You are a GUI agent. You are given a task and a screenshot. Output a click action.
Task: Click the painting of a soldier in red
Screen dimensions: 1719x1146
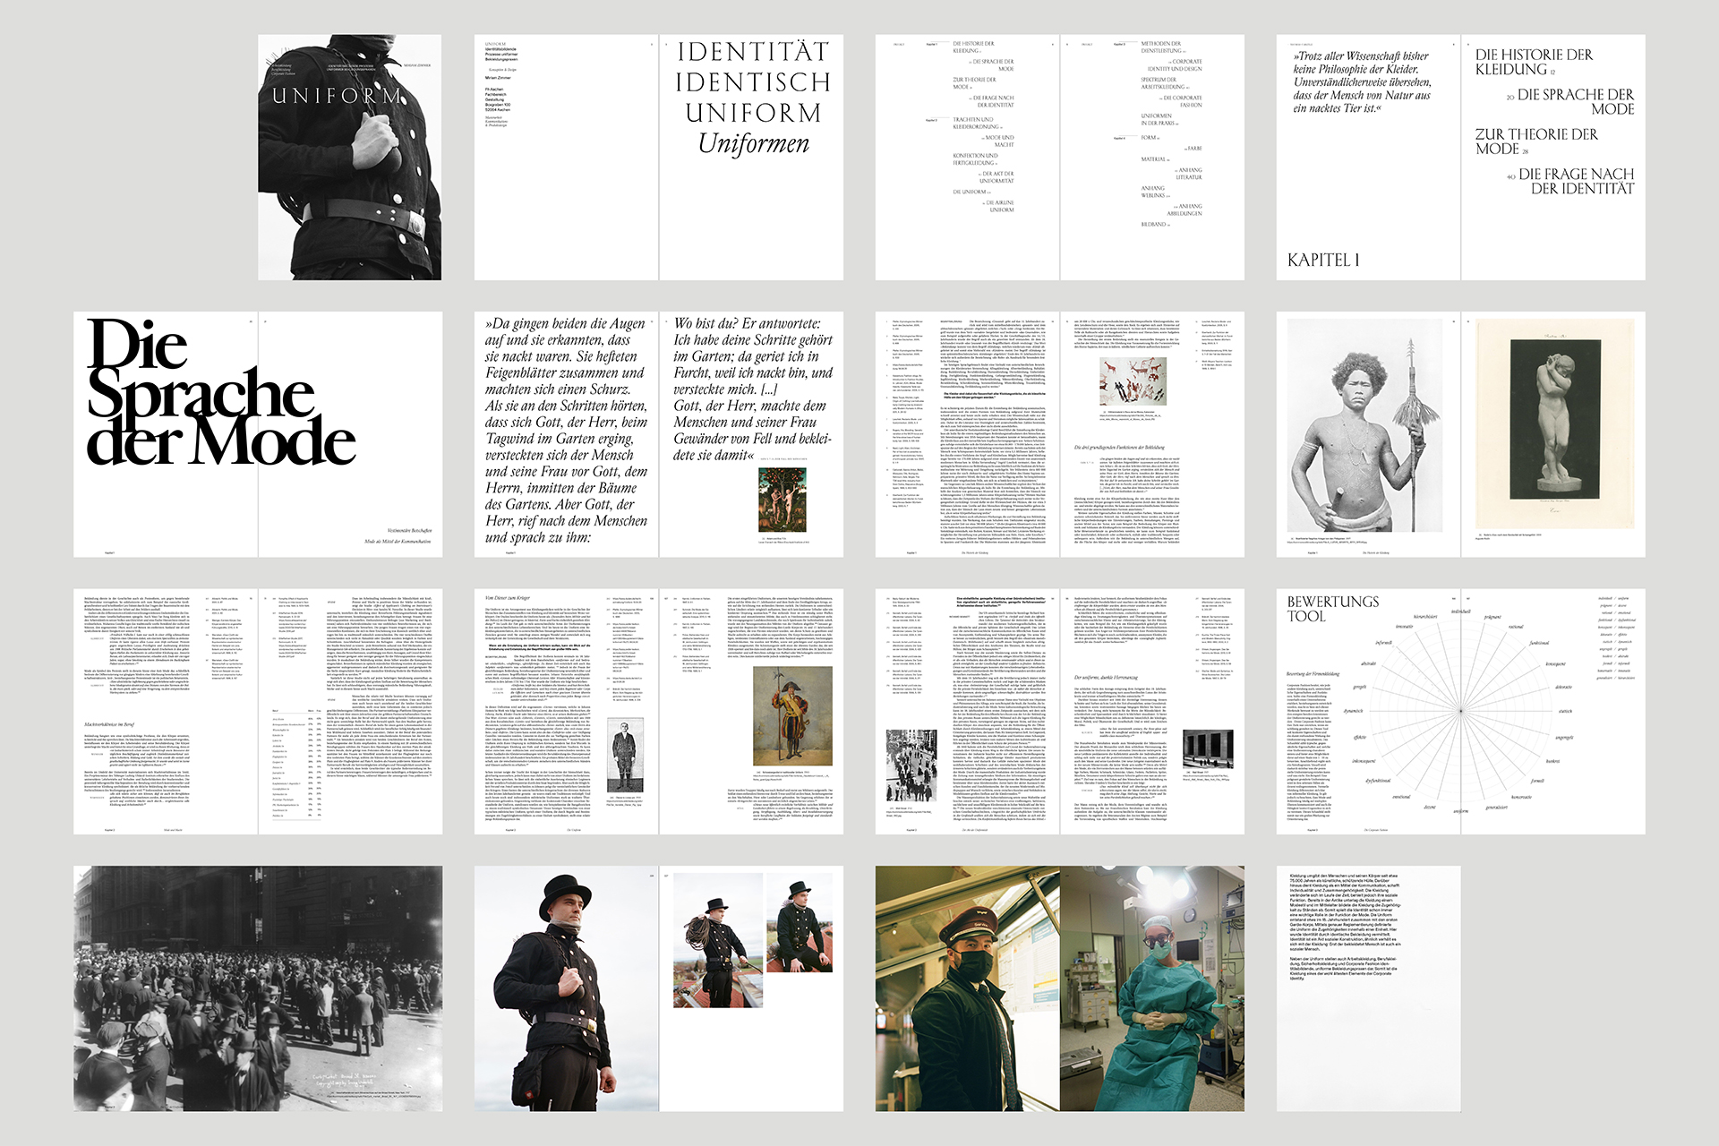[x=793, y=715]
